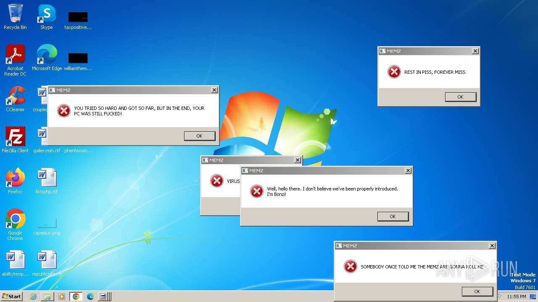Close the YOU TRIED SO HARD dialog
Image resolution: width=538 pixels, height=302 pixels.
click(x=214, y=90)
